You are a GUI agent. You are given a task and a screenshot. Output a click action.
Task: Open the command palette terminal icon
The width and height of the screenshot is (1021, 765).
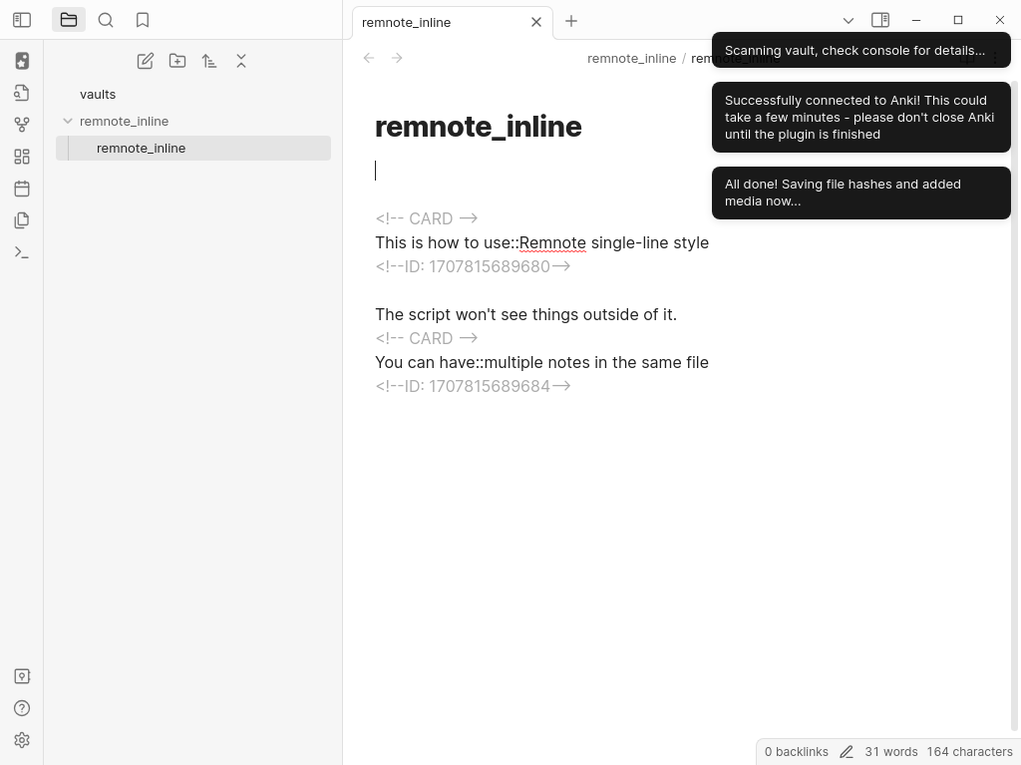point(22,252)
